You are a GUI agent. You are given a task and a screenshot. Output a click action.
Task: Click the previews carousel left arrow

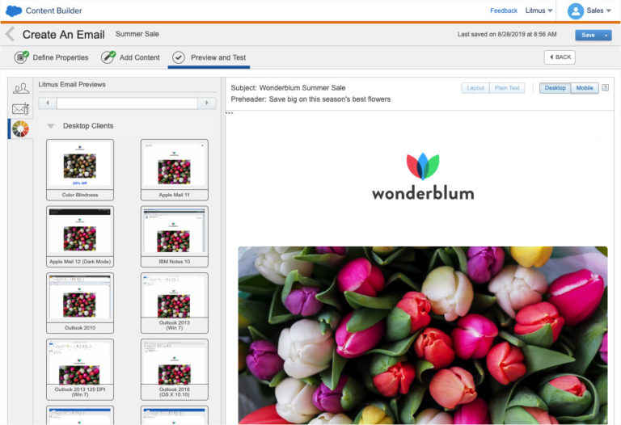[48, 103]
